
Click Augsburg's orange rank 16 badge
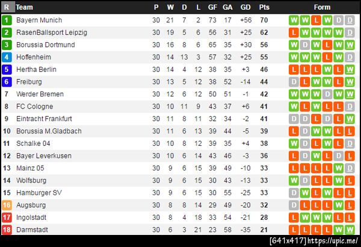coord(7,205)
